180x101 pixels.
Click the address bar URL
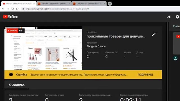(x=57, y=9)
